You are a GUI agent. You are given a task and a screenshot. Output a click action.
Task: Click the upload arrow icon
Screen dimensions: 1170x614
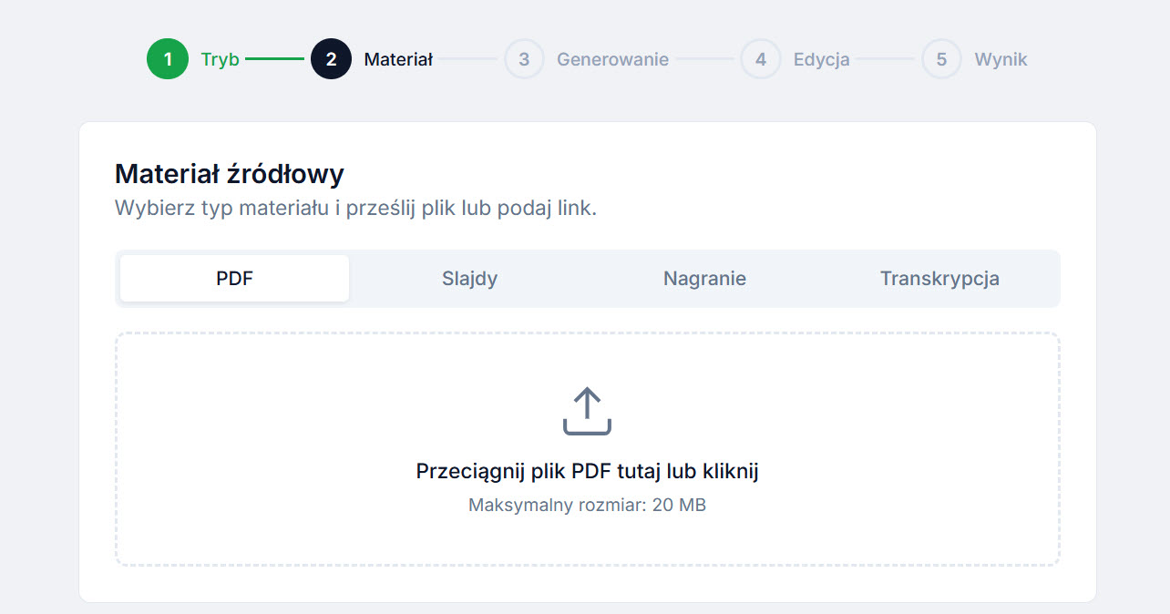587,409
